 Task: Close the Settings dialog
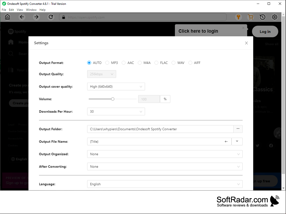click(x=246, y=43)
